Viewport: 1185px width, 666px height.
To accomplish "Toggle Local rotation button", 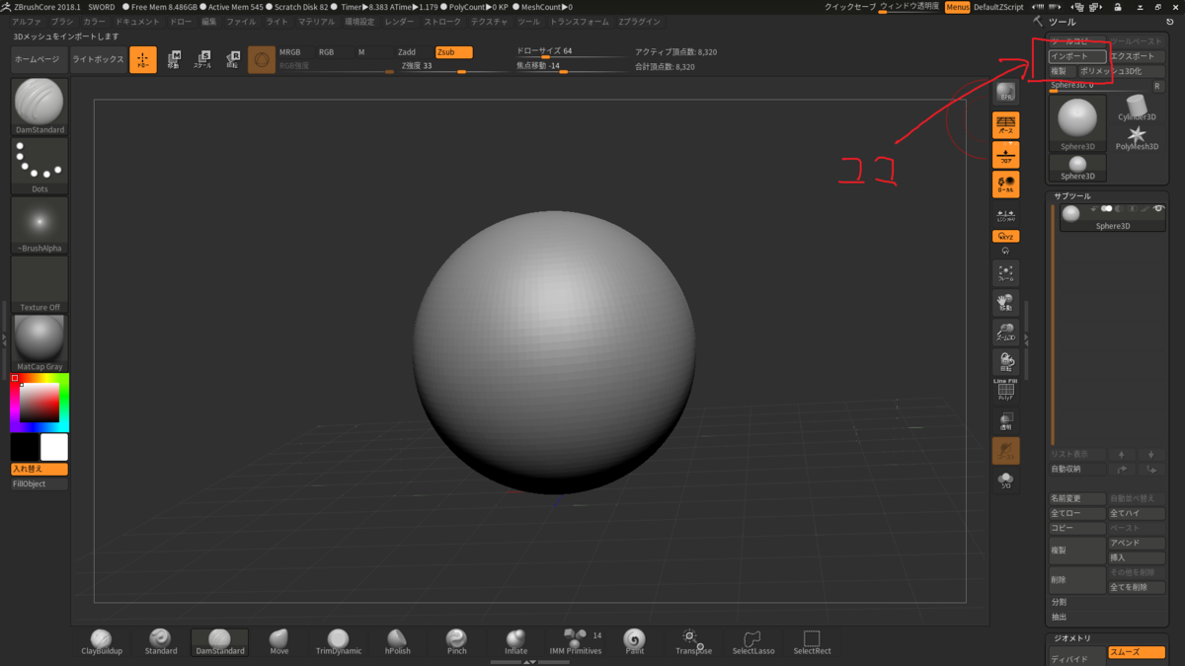I will [x=1005, y=185].
